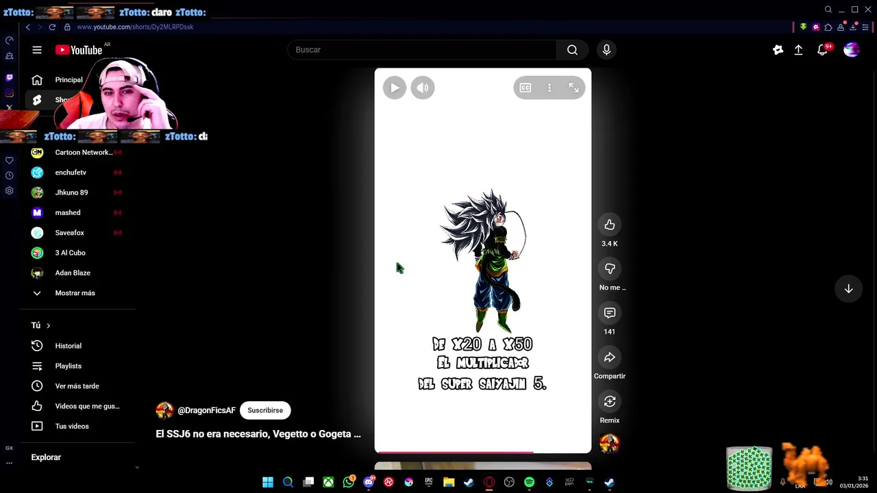877x493 pixels.
Task: Toggle closed captions on the short
Action: click(x=526, y=88)
